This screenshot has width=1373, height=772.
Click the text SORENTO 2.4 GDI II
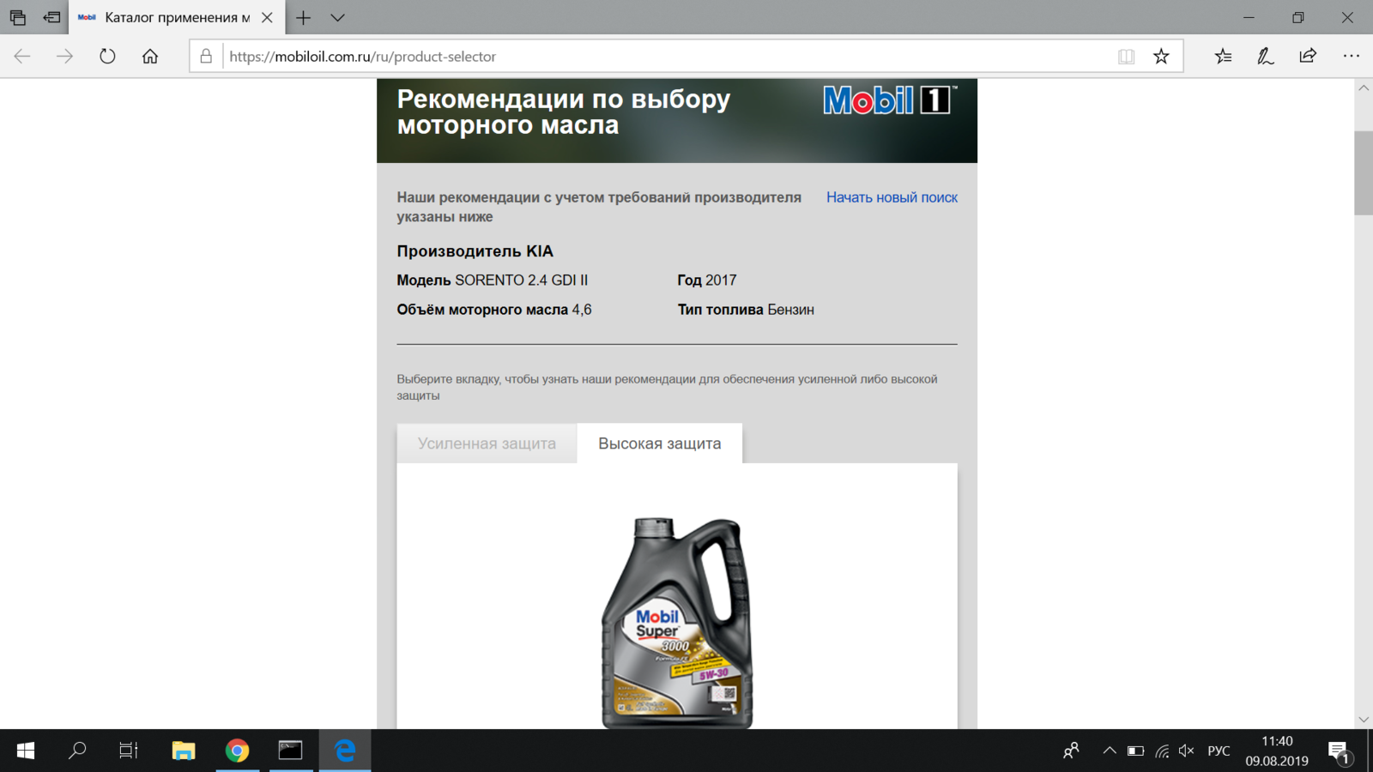click(x=522, y=280)
